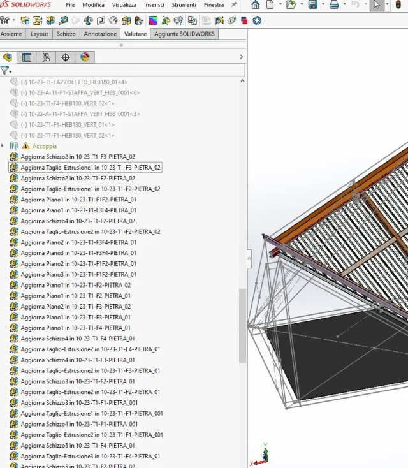Click the Performance Evaluation icon
This screenshot has width=408, height=468.
point(139,20)
